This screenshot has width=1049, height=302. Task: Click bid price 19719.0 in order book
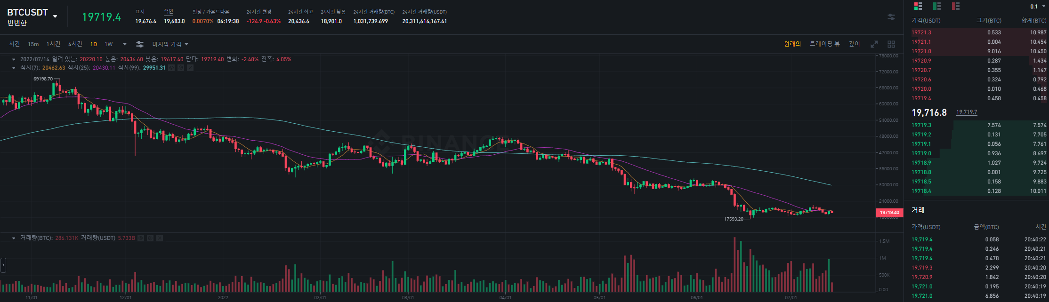(x=921, y=153)
